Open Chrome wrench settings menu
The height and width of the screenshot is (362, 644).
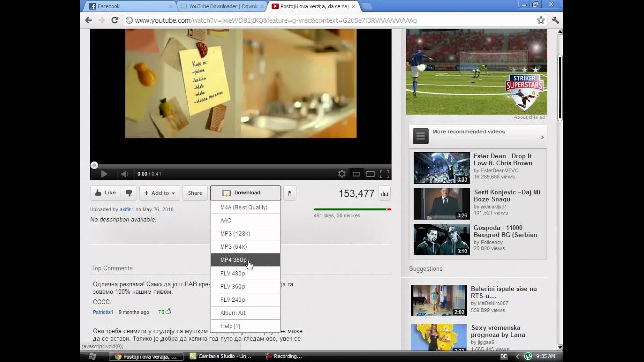555,20
